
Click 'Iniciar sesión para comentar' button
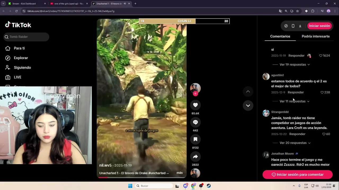pyautogui.click(x=297, y=175)
